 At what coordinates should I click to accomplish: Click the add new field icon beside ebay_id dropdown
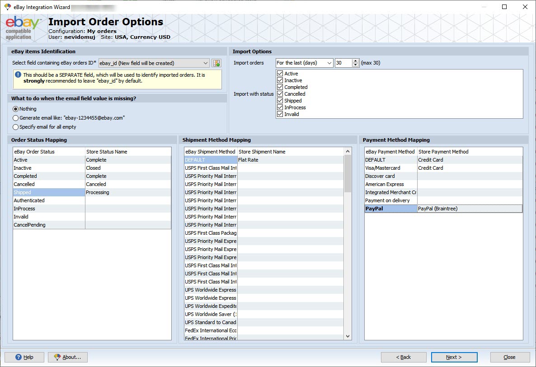coord(216,63)
